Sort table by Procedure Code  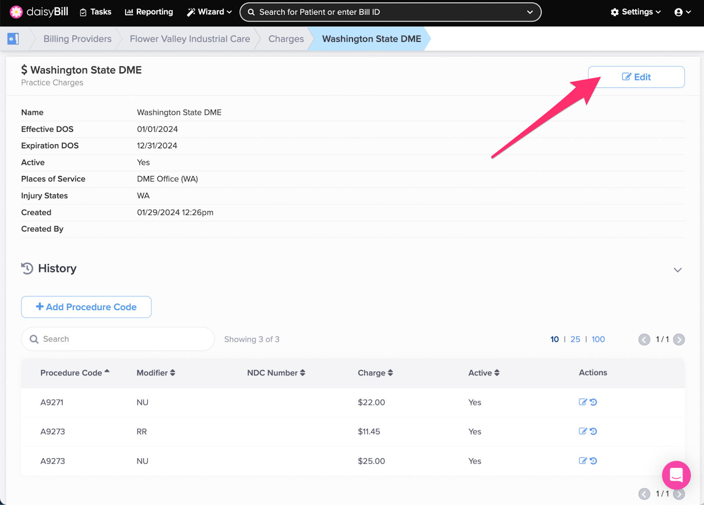75,373
